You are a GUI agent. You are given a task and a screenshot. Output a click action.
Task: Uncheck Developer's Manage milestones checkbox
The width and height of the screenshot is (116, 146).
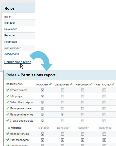point(62,114)
